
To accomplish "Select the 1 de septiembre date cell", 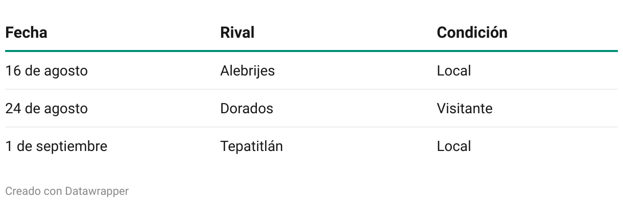I will [56, 146].
